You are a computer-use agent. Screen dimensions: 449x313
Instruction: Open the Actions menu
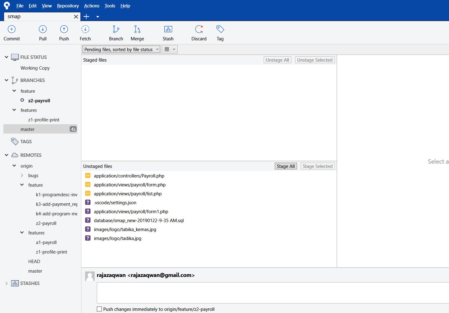pos(92,6)
